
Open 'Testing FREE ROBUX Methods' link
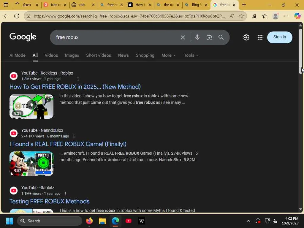click(50, 201)
